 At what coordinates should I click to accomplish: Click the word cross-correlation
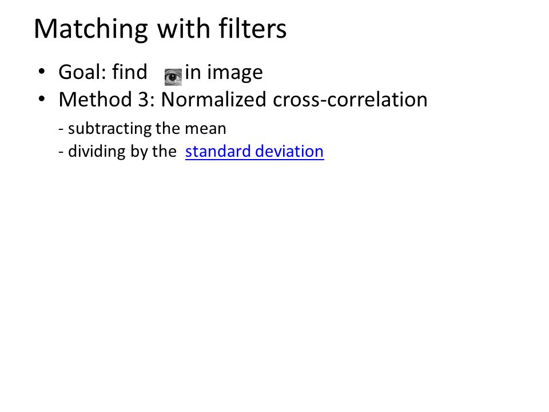click(350, 100)
